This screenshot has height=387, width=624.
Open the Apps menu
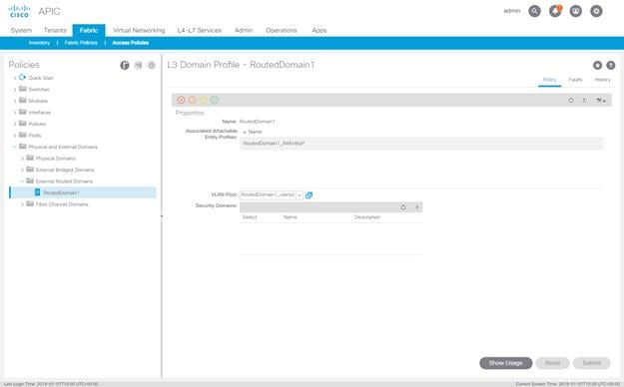[319, 31]
